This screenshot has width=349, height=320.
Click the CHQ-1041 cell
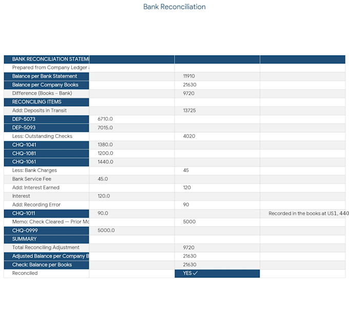coord(46,145)
